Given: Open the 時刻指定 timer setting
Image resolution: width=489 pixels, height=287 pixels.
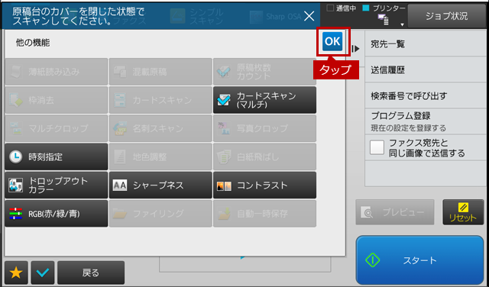Looking at the screenshot, I should click(56, 156).
